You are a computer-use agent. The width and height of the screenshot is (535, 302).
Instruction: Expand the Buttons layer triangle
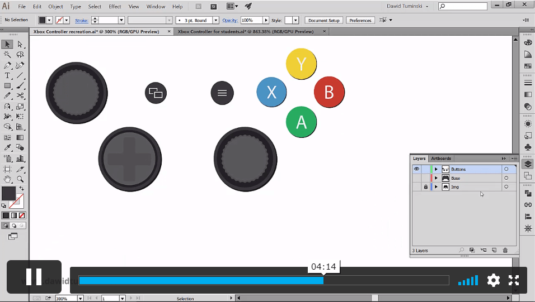(436, 169)
